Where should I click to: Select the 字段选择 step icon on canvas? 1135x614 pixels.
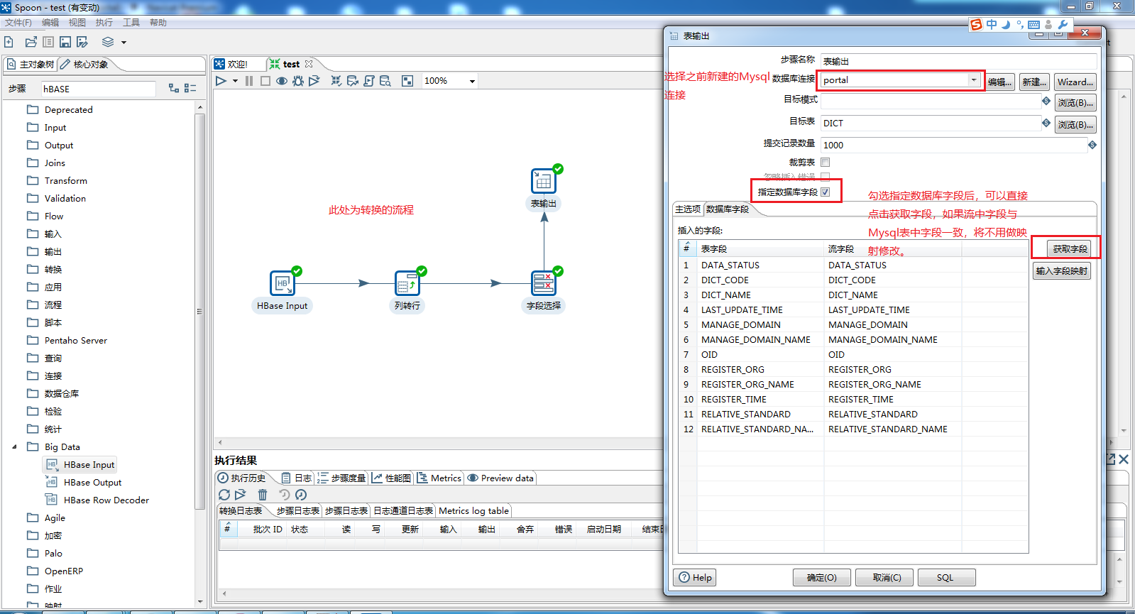pos(544,283)
